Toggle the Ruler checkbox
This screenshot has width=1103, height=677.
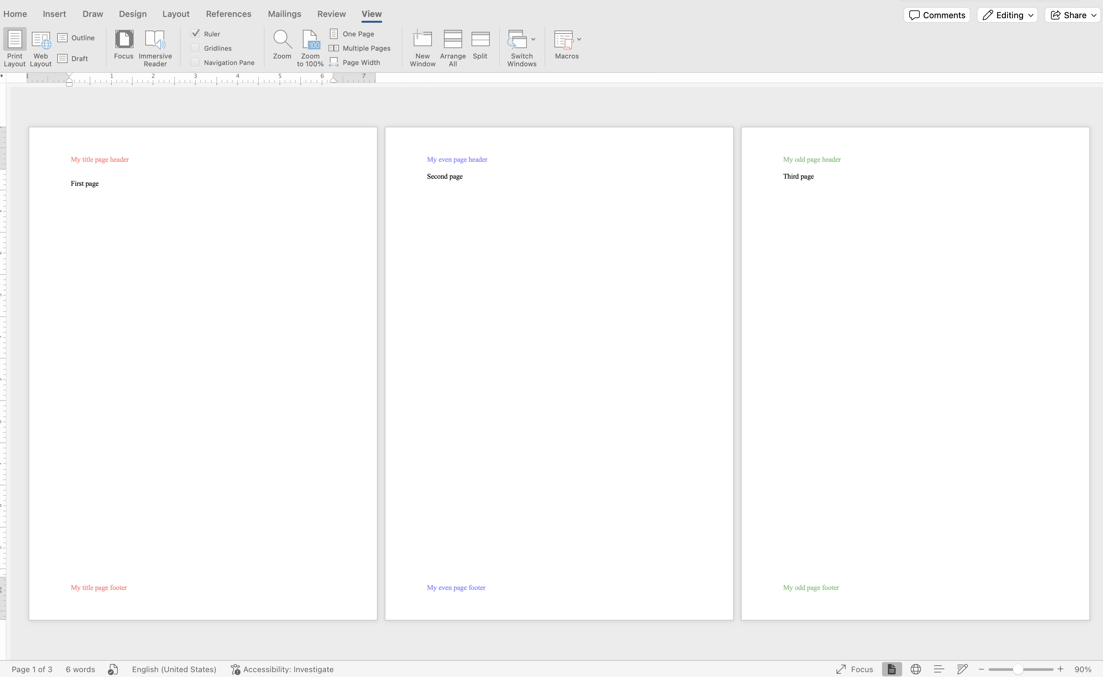click(x=195, y=33)
